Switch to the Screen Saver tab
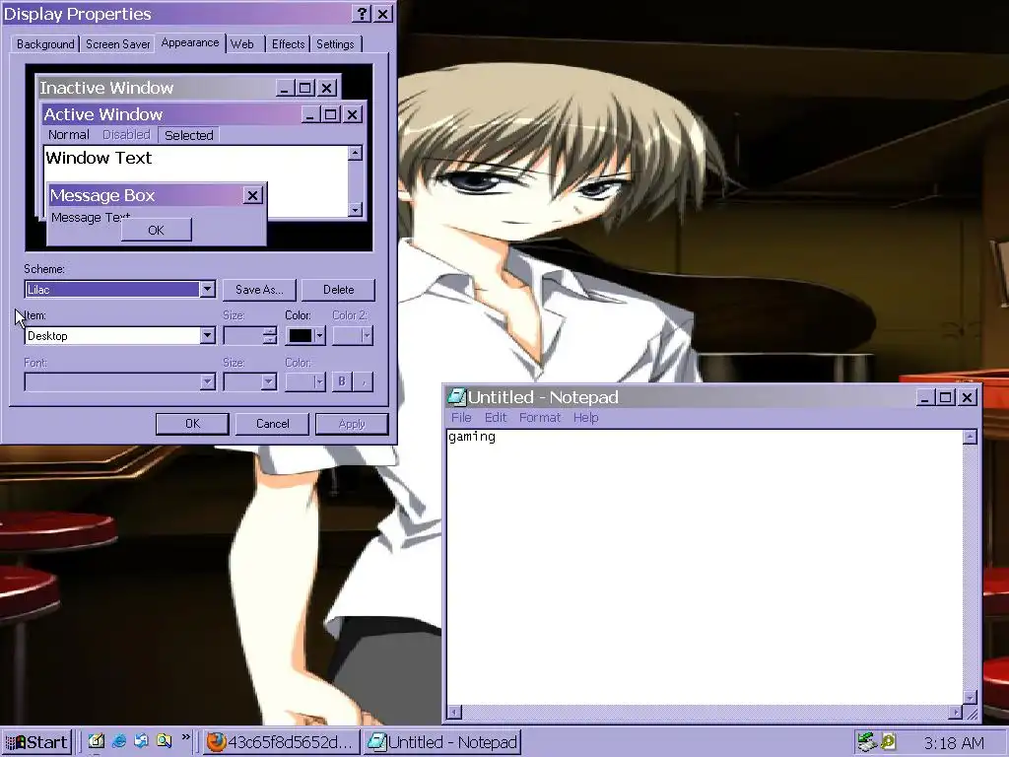 pos(118,43)
